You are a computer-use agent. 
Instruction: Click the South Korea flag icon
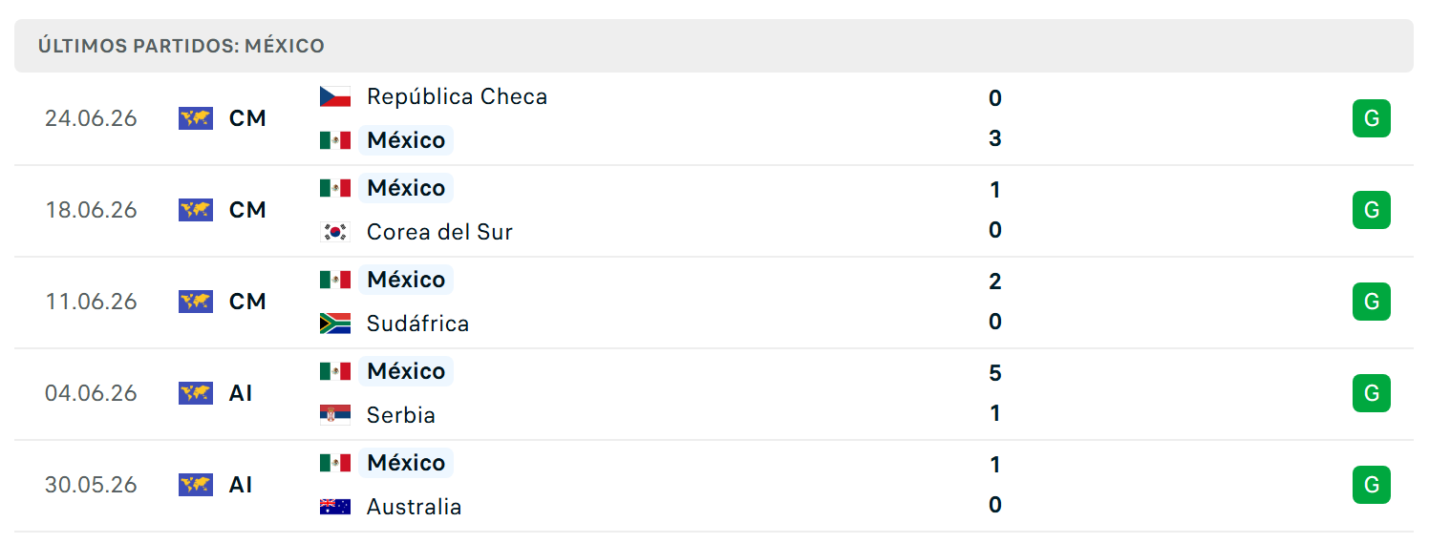(x=335, y=232)
